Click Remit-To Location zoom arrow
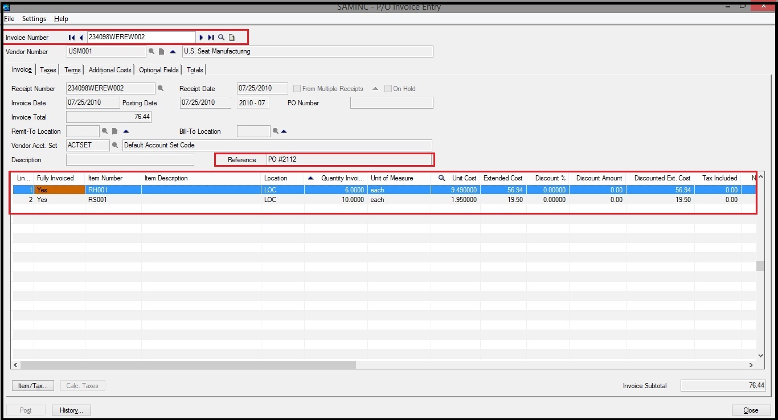Viewport: 778px width, 420px height. coord(126,131)
